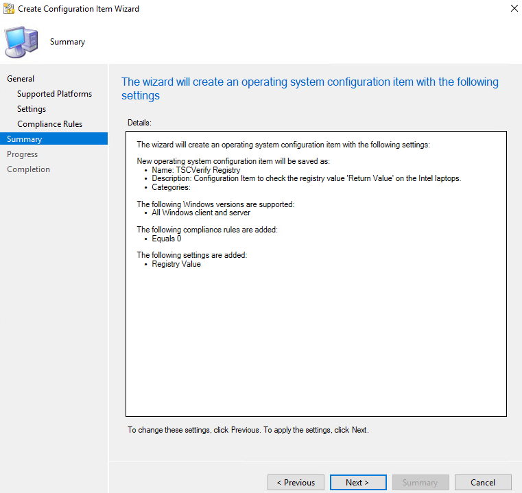The height and width of the screenshot is (493, 522).
Task: Open the Settings wizard step
Action: [32, 109]
